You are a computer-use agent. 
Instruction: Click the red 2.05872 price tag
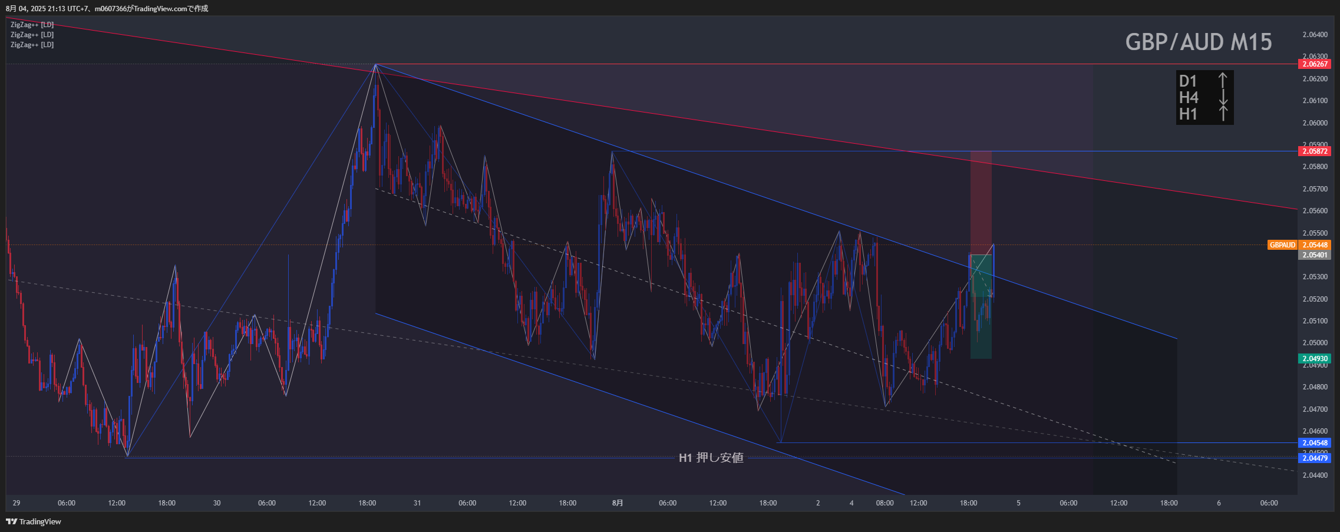pos(1315,151)
